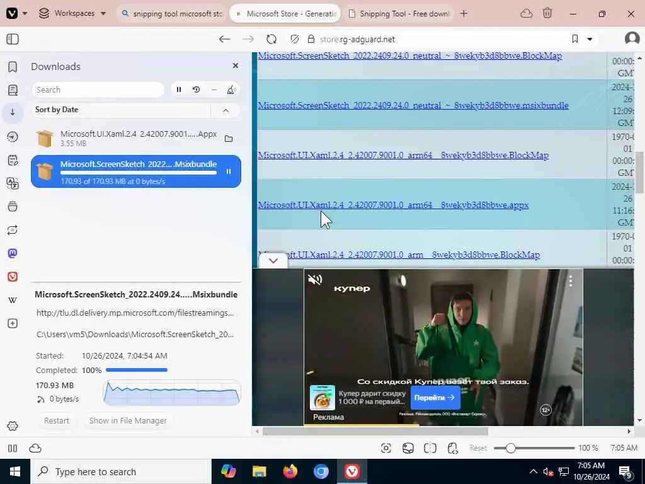Select ScreenSketch Msixbundle download item
The height and width of the screenshot is (484, 645).
pyautogui.click(x=136, y=171)
